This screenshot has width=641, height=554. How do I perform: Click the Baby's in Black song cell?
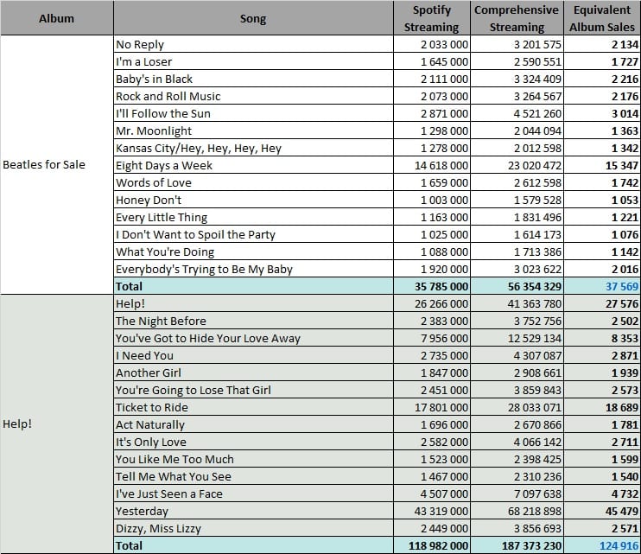click(253, 79)
